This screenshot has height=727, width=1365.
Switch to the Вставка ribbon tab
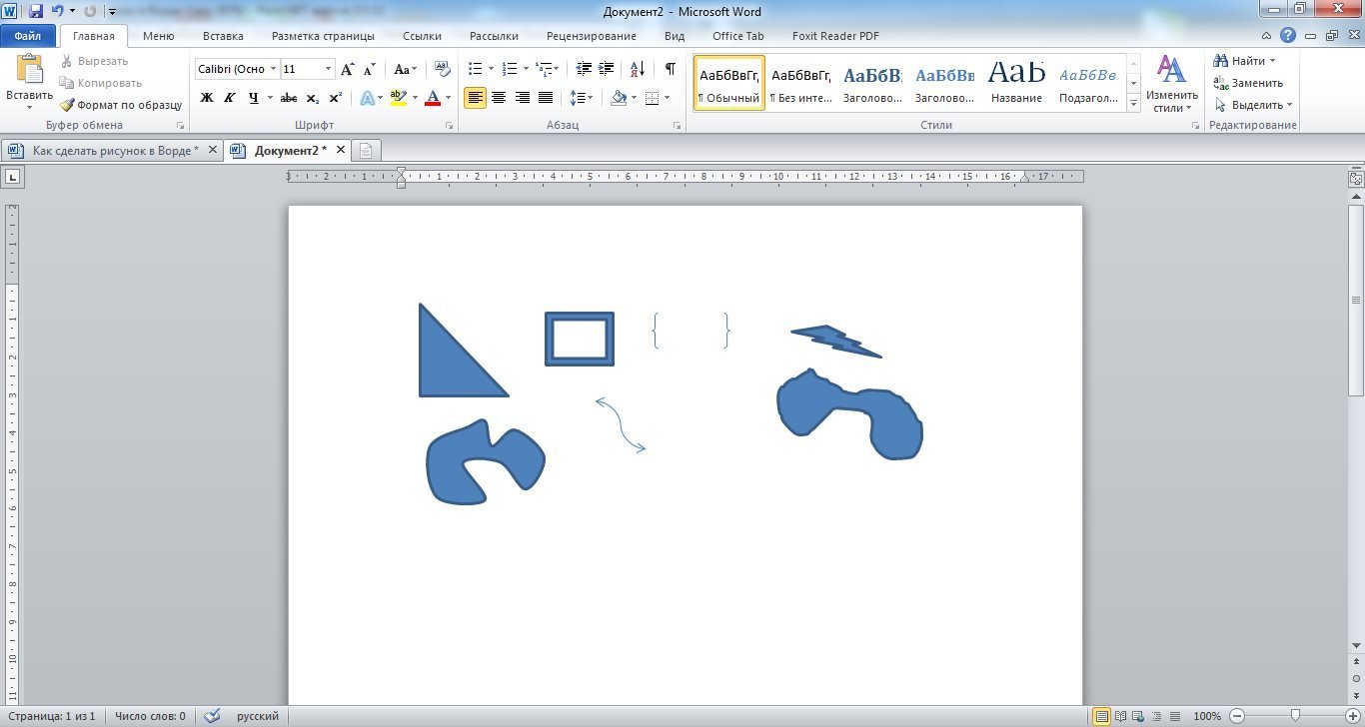point(223,36)
